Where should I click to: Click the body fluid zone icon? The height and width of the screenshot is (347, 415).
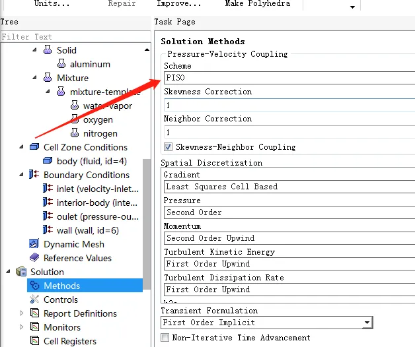48,161
